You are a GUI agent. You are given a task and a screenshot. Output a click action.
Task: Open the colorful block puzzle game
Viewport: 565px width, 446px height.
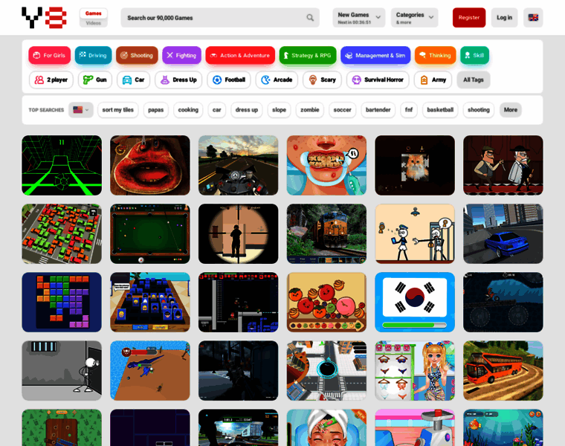(62, 303)
